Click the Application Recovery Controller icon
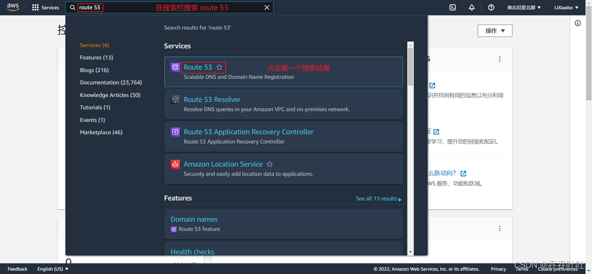Screen dimensions: 592x274 pos(175,132)
